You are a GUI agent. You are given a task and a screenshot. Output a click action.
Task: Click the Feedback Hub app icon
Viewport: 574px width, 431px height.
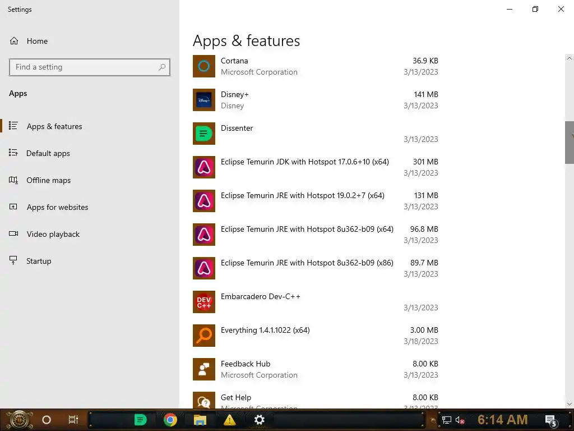204,370
